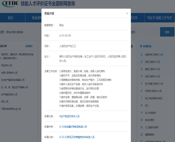The width and height of the screenshot is (175, 142).
Task: Open hot occupation 6 供用电工程技术人员
Action: [153, 91]
